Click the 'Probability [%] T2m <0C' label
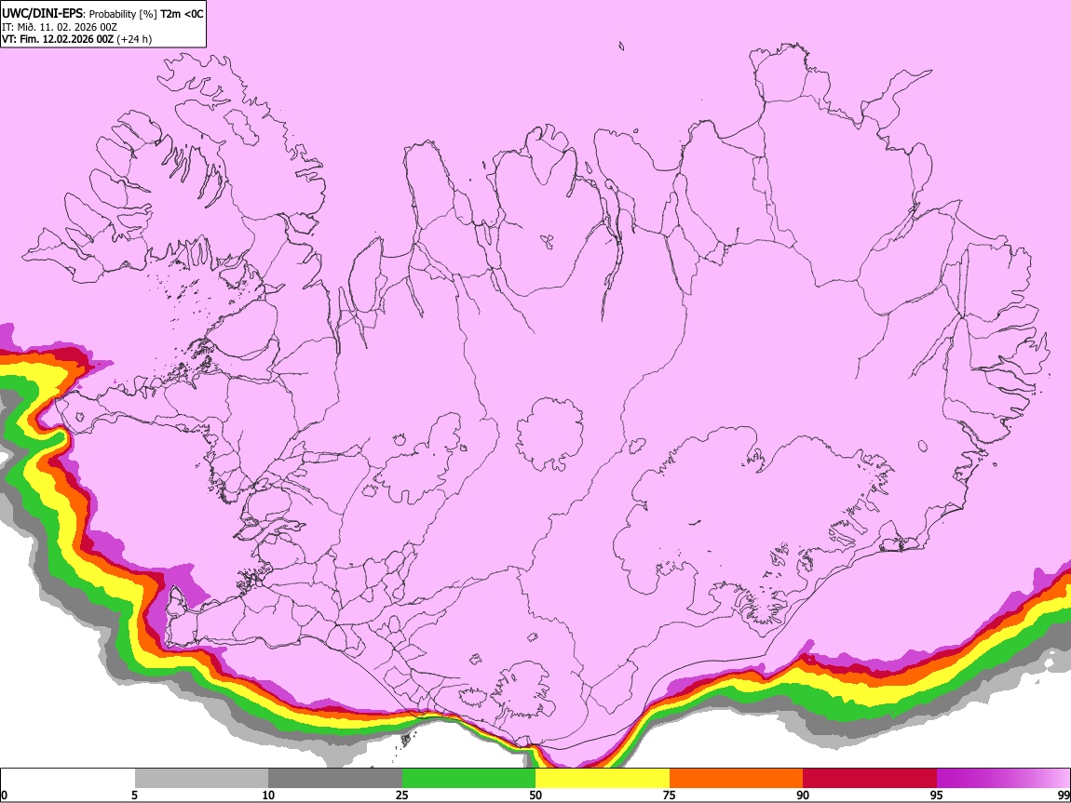Image resolution: width=1071 pixels, height=803 pixels. tap(146, 14)
